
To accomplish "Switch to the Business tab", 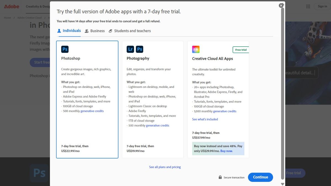I will [x=95, y=31].
